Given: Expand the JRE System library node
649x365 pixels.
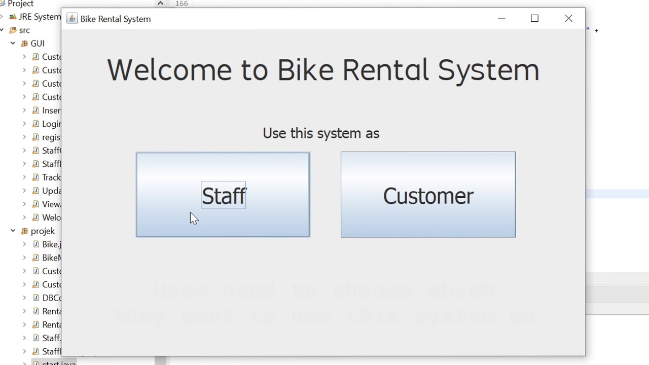Looking at the screenshot, I should click(x=2, y=17).
